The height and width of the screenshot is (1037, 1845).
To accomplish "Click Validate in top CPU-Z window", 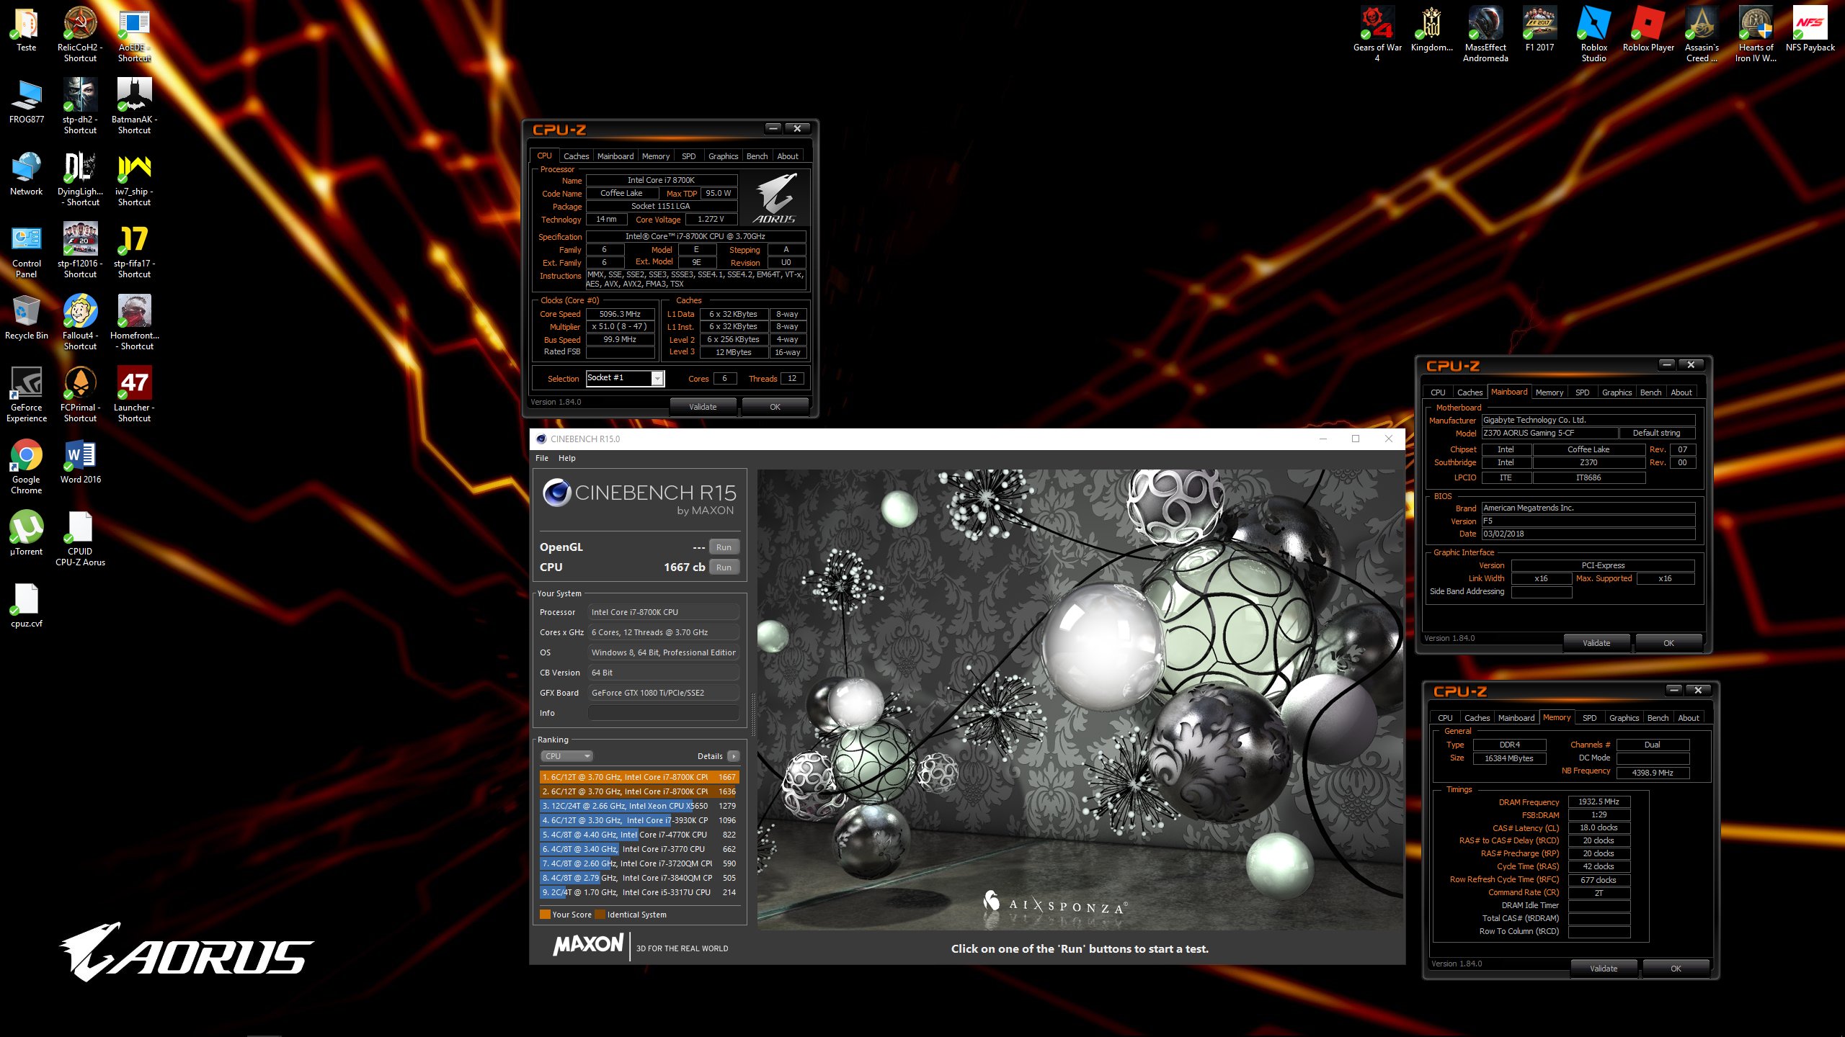I will click(x=703, y=406).
